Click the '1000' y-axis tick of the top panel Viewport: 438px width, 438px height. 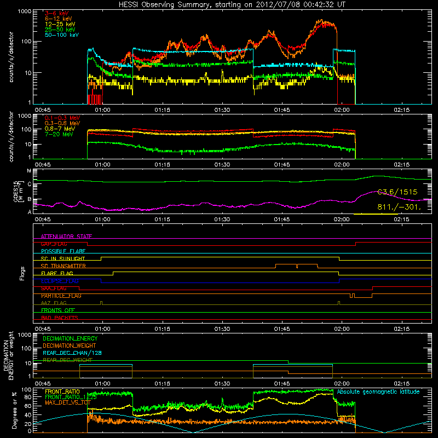pos(25,11)
